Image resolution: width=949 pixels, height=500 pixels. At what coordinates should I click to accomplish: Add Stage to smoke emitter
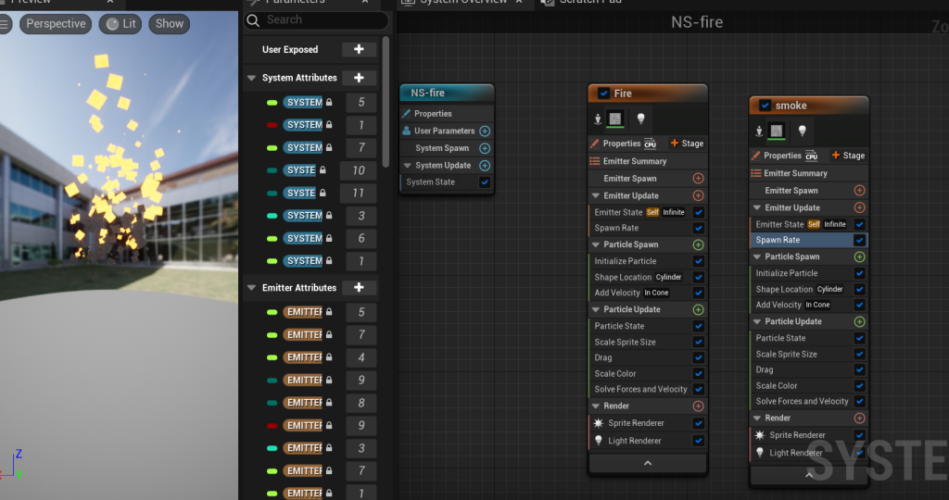coord(849,156)
